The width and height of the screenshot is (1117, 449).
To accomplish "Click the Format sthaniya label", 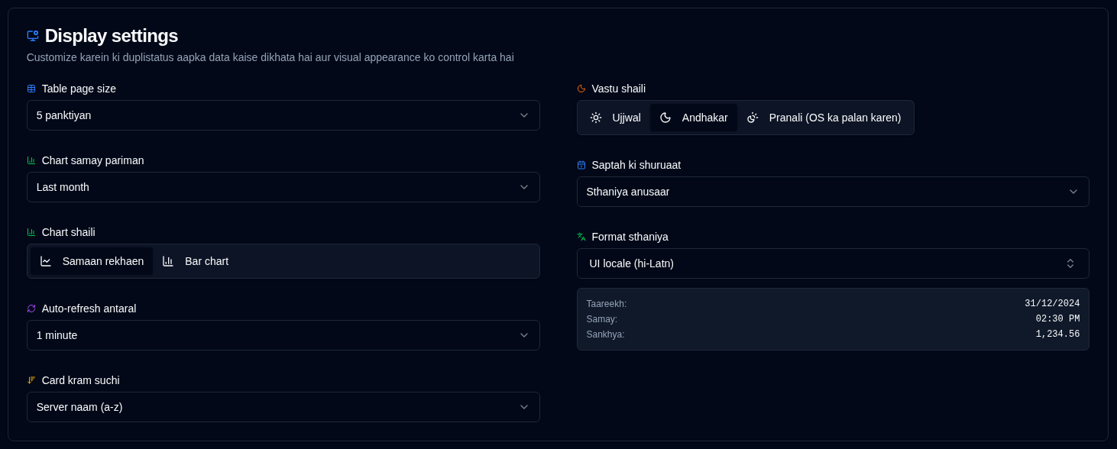I will (630, 237).
